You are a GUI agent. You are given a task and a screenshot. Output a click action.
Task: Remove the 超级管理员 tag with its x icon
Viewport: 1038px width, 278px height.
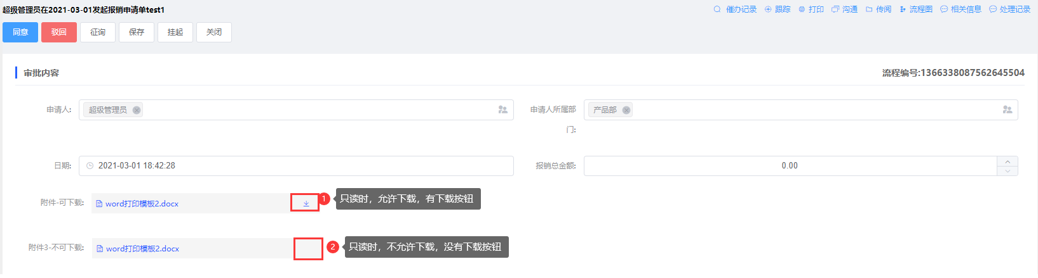pos(137,110)
